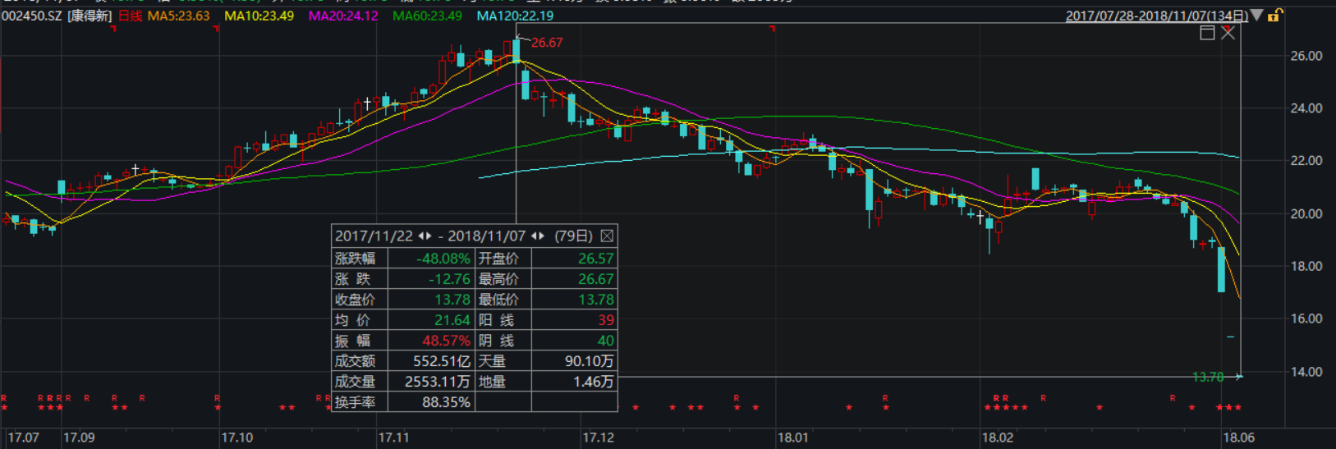Click the 涨跌 value -12.76
The width and height of the screenshot is (1336, 449).
tap(449, 279)
